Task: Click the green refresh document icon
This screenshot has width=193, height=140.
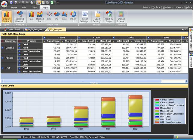Action: coord(52,2)
